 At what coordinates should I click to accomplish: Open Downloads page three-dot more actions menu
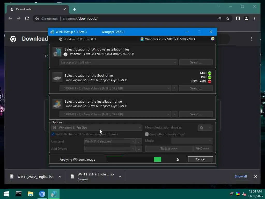tap(252, 39)
